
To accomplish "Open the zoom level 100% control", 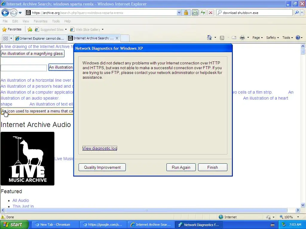I will (x=289, y=217).
